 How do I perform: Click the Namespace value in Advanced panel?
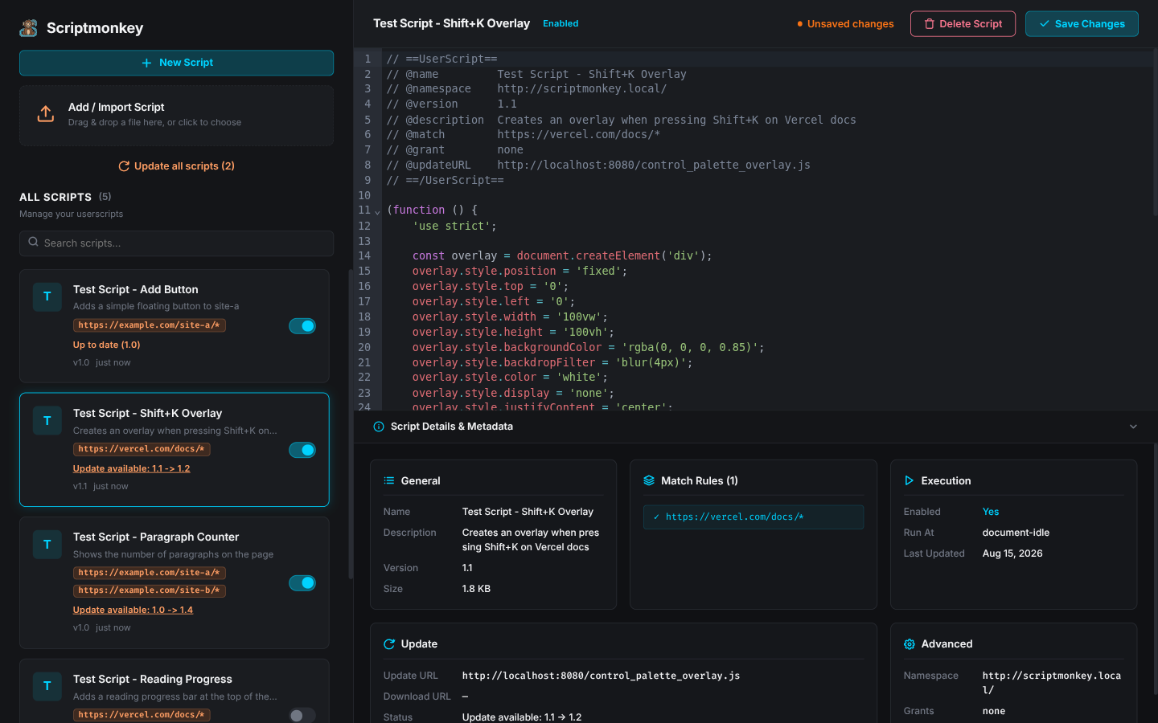click(x=1052, y=683)
